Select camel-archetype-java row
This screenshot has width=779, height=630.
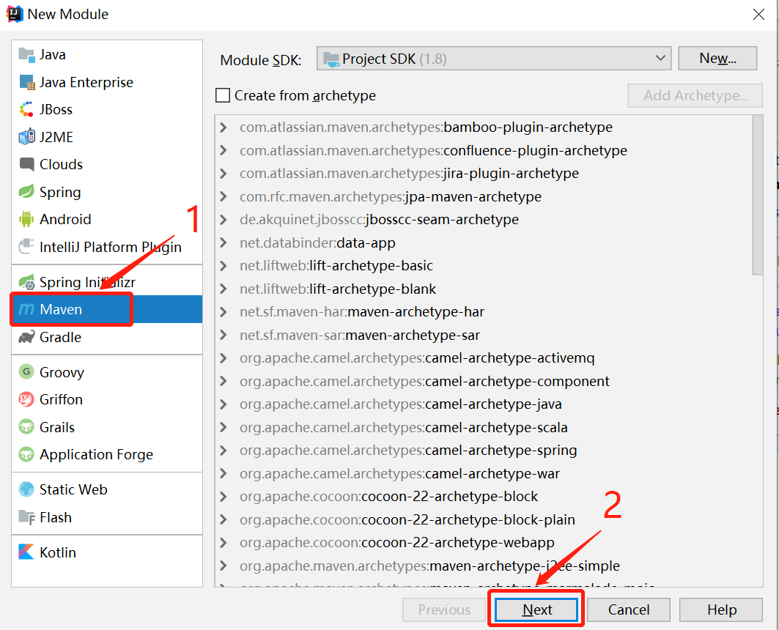pyautogui.click(x=484, y=404)
